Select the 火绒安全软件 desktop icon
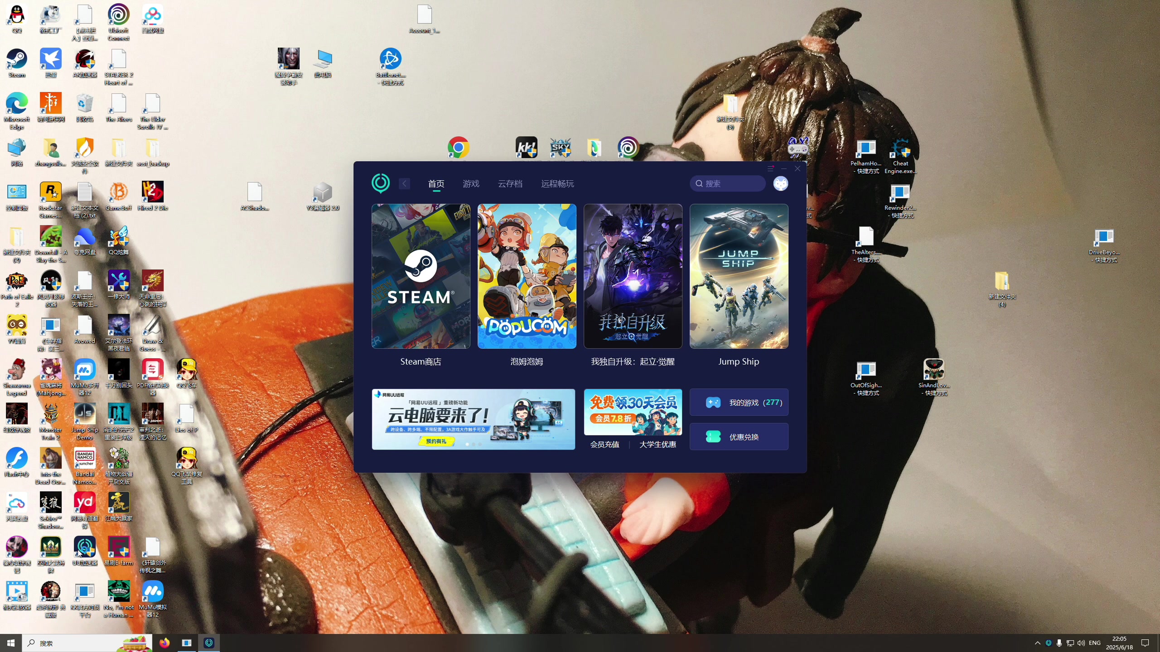Viewport: 1160px width, 652px height. tap(85, 155)
